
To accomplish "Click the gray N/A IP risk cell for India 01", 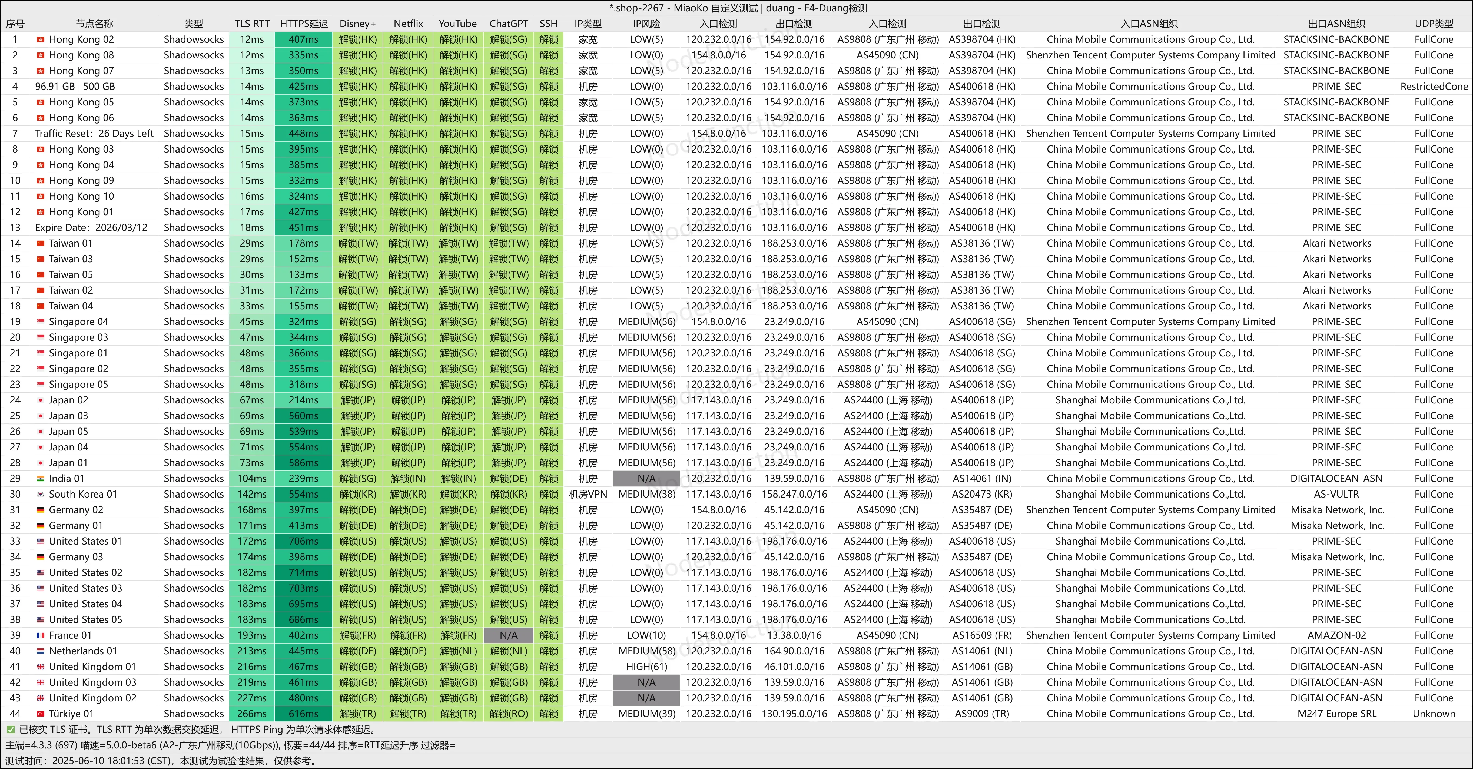I will pyautogui.click(x=646, y=479).
